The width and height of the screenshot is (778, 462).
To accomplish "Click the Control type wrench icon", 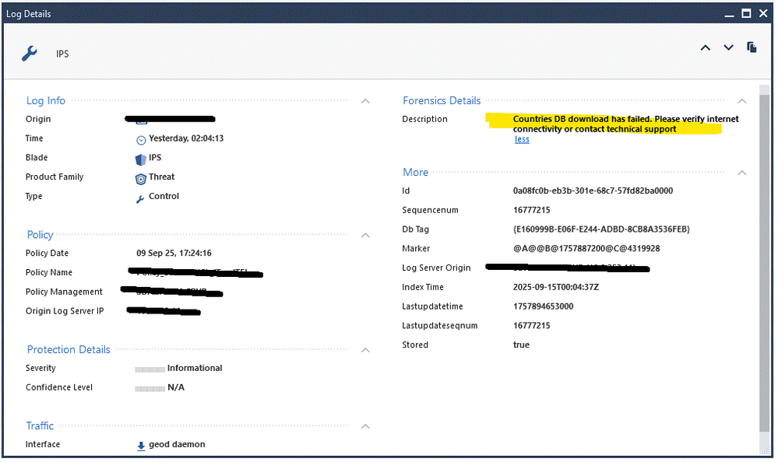I will tap(141, 198).
